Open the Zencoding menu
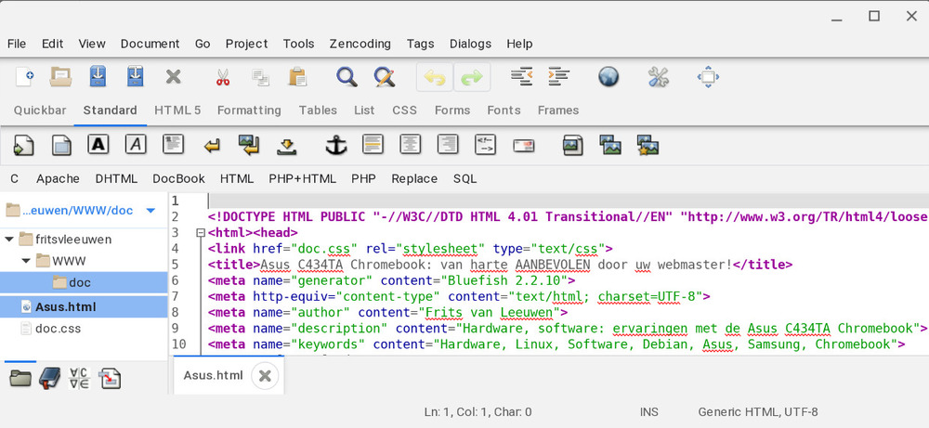This screenshot has height=428, width=929. tap(360, 44)
